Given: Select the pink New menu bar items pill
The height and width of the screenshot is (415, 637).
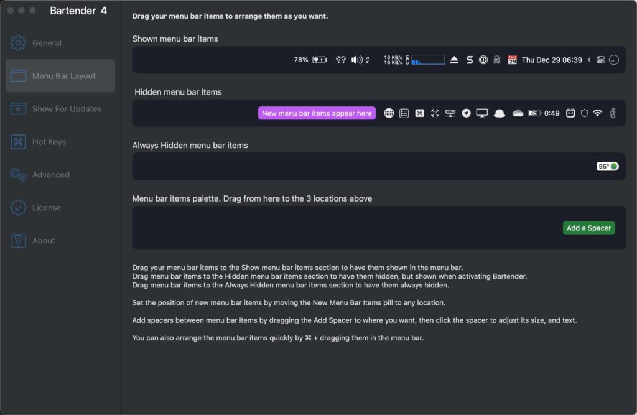Looking at the screenshot, I should 317,113.
